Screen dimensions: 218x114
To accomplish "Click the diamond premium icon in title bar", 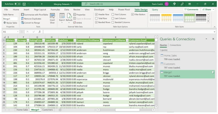I will point(174,4).
